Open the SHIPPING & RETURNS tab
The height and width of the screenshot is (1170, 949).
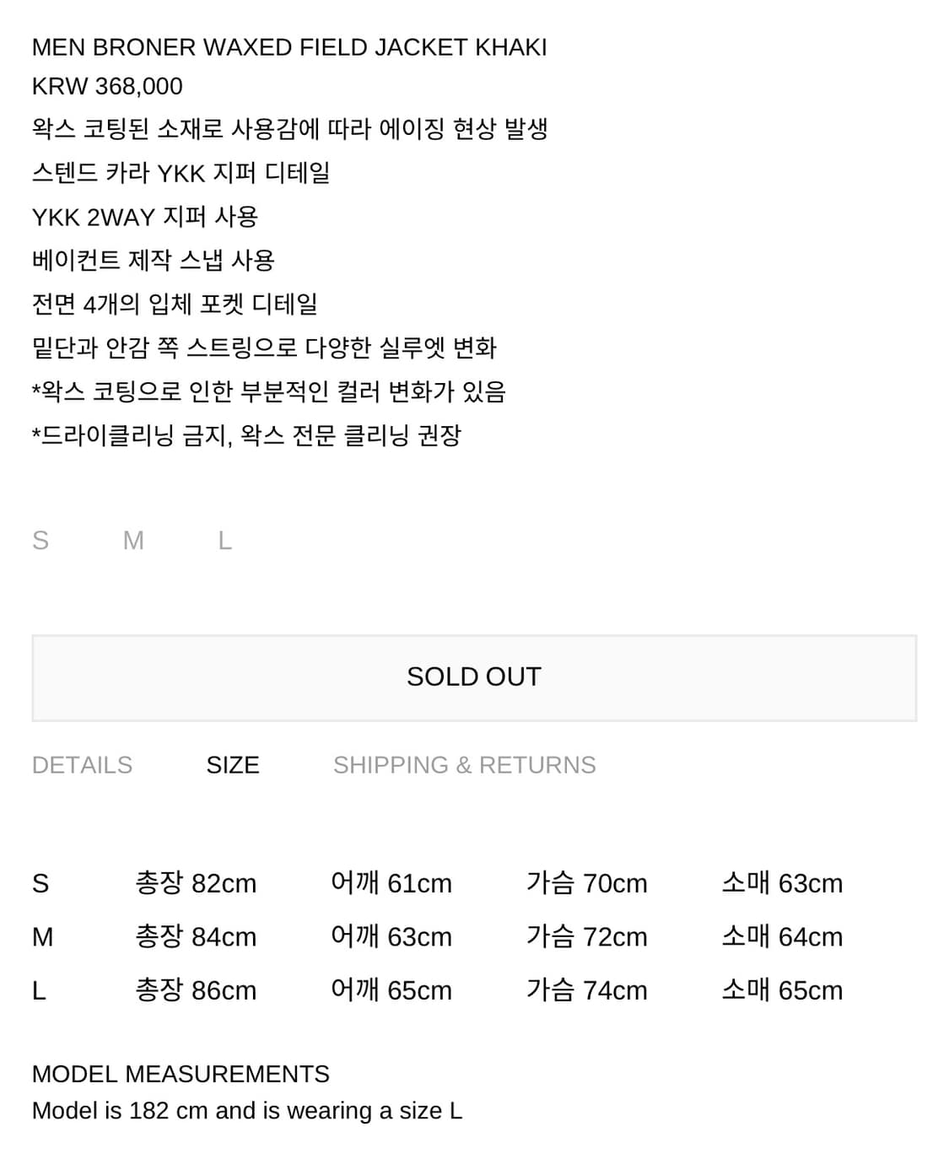464,765
